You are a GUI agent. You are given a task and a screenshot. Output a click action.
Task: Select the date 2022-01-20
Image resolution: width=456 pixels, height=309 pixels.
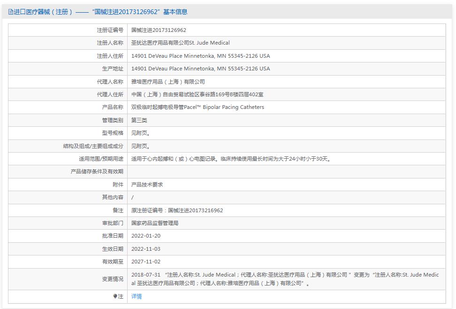point(146,236)
